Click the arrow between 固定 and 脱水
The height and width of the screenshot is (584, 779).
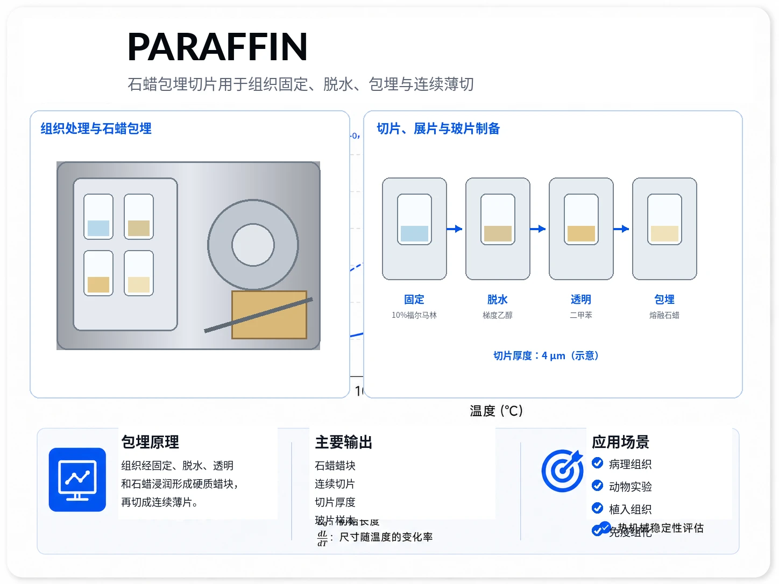coord(455,229)
